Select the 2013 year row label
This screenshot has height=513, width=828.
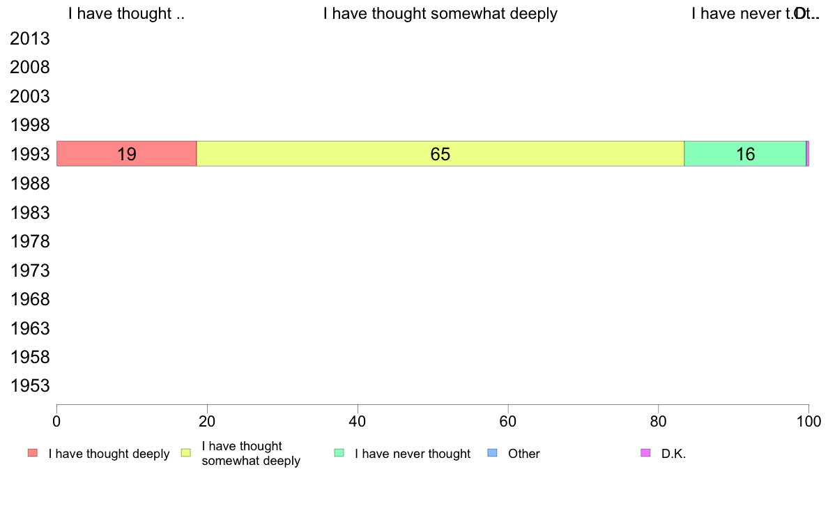click(x=29, y=38)
